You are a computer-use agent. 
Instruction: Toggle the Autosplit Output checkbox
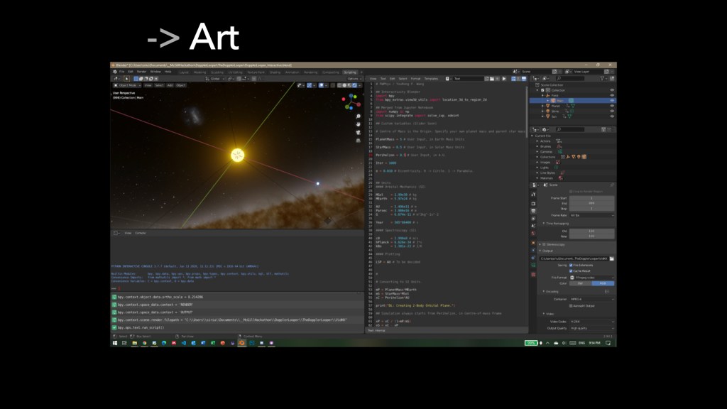pos(570,305)
